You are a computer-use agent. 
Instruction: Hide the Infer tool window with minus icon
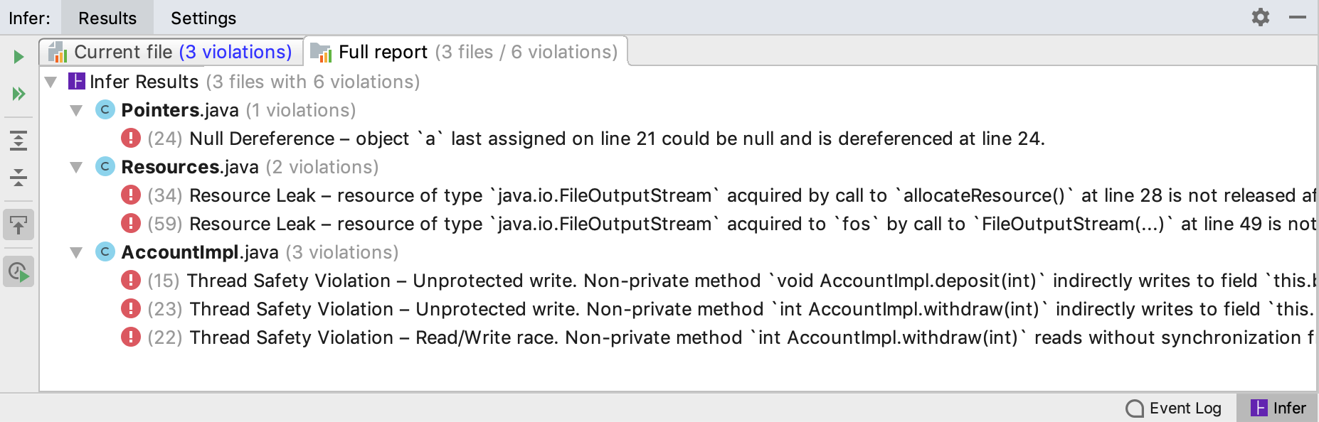coord(1297,17)
